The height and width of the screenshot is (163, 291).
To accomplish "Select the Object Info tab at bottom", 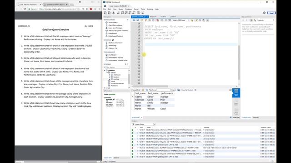I will click(108, 158).
